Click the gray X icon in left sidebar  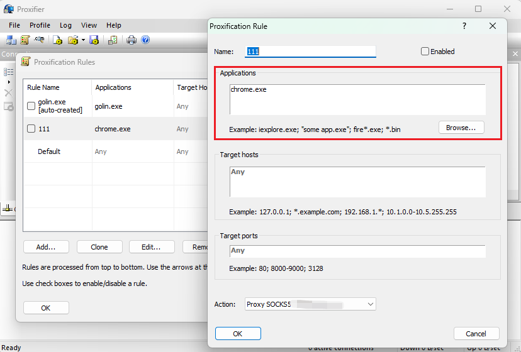pyautogui.click(x=8, y=93)
